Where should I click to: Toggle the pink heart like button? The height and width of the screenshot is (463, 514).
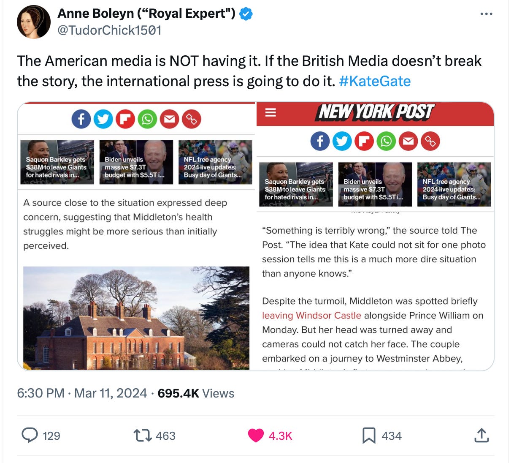pyautogui.click(x=256, y=435)
